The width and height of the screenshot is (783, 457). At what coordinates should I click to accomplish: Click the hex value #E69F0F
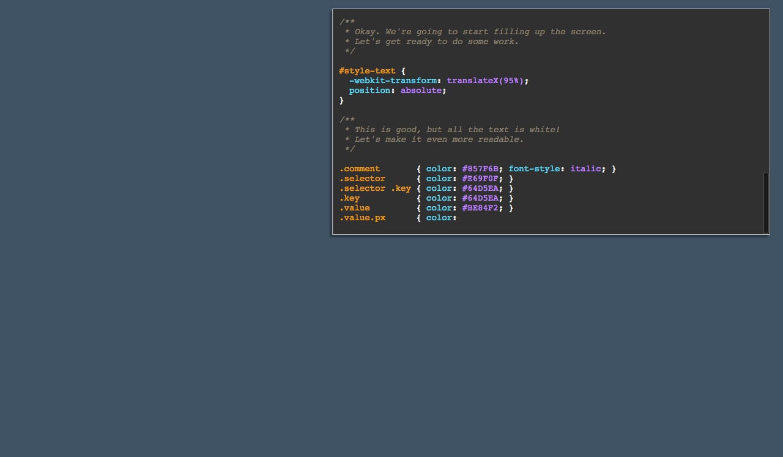tap(480, 178)
